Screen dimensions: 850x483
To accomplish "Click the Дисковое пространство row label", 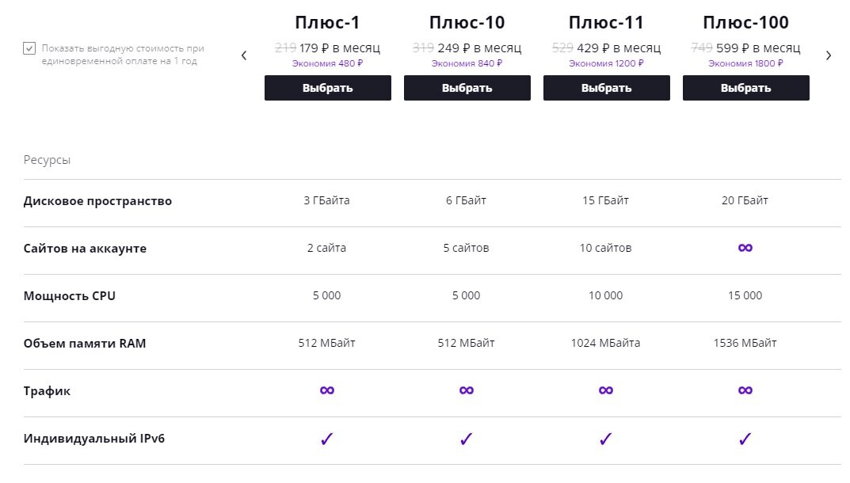I will point(97,201).
